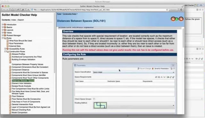
Task: Open Rule Parameters topic
Action: [16, 43]
